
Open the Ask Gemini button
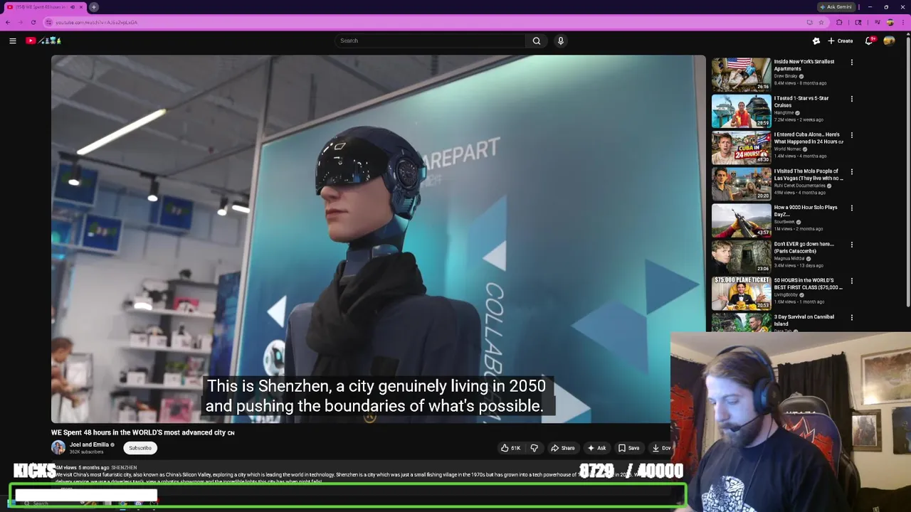point(836,7)
